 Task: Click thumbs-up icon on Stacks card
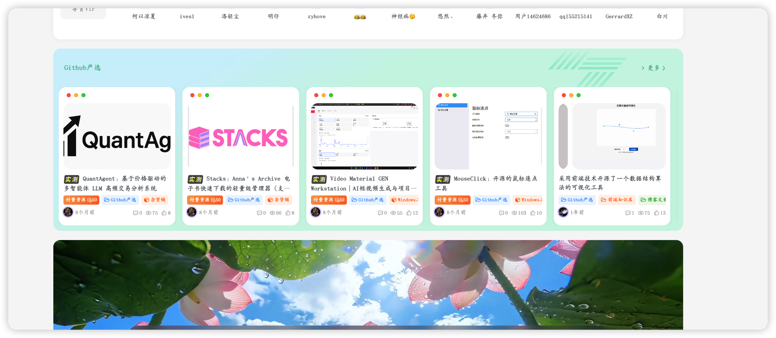click(288, 213)
